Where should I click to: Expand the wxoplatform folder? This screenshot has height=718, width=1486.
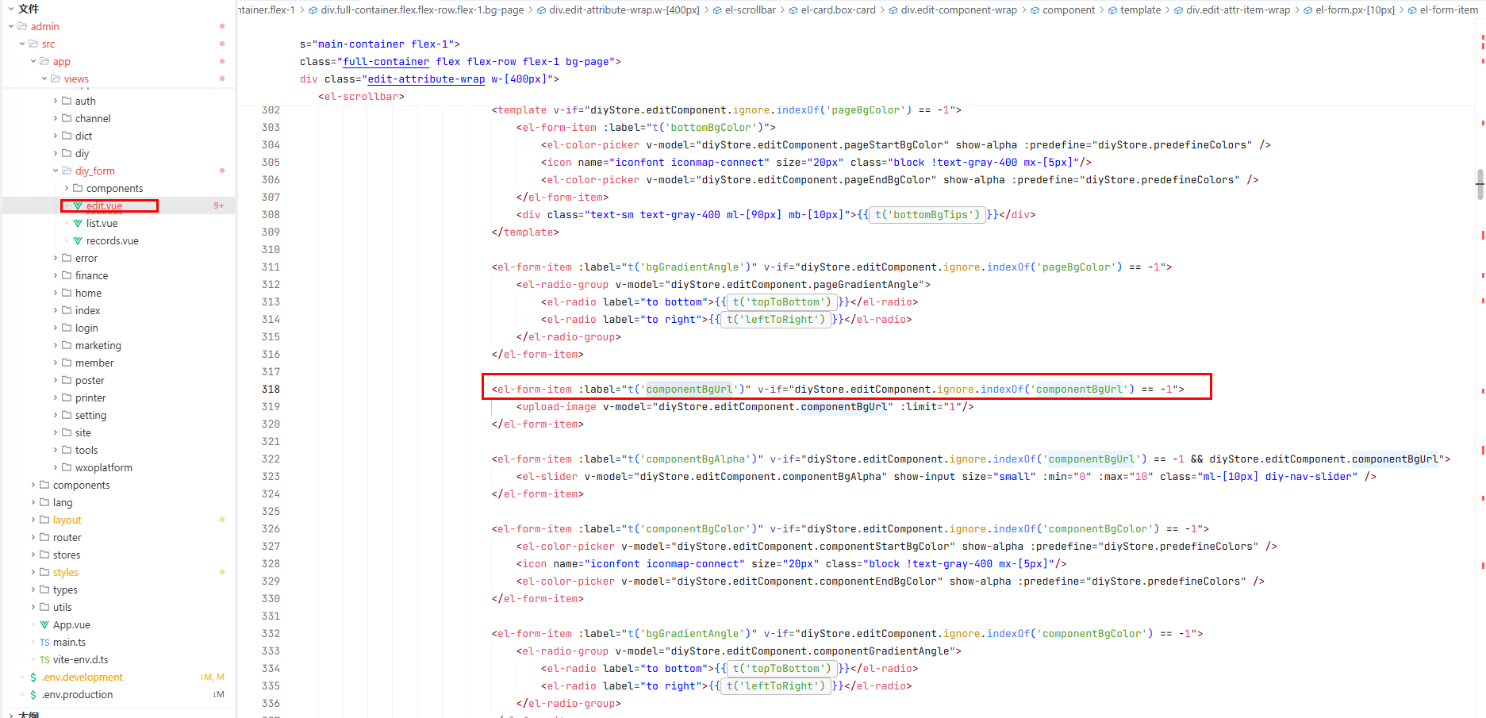coord(103,468)
